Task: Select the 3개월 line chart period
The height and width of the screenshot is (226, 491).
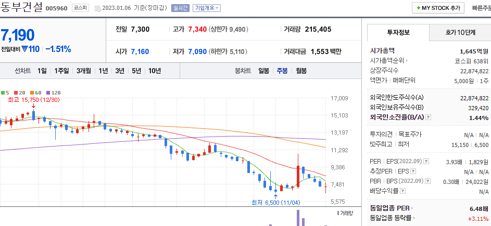Action: coord(84,71)
